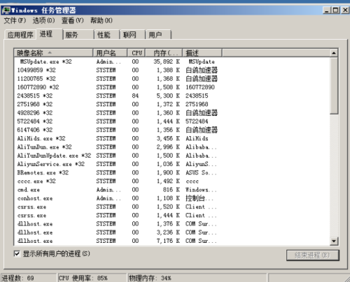Open the 选项(O) menu
Viewport: 350px width, 282px height.
point(43,20)
